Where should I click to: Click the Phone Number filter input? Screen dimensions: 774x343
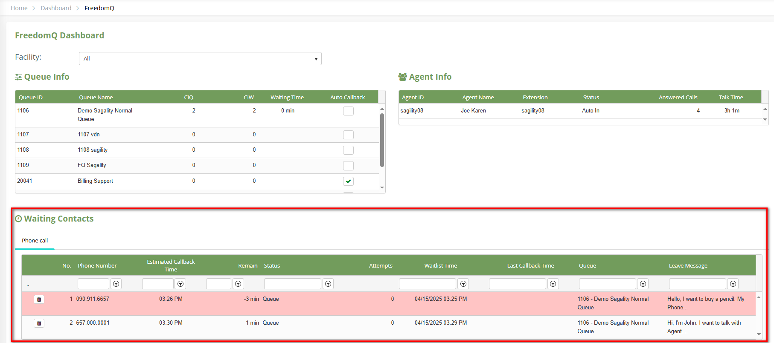pyautogui.click(x=93, y=284)
